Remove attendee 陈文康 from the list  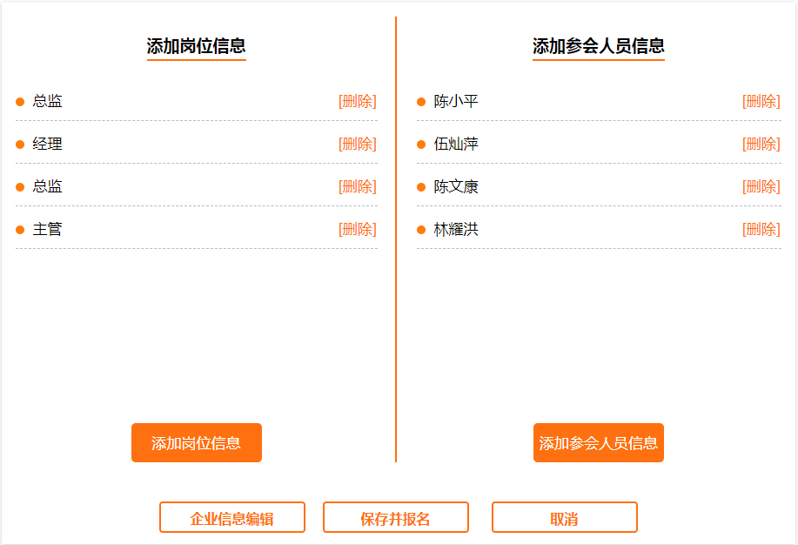click(761, 186)
